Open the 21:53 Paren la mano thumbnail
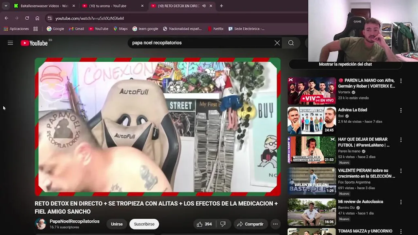 coord(312,150)
